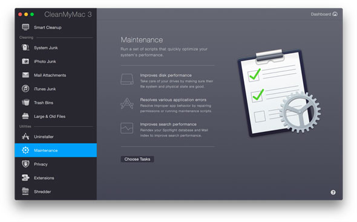The width and height of the screenshot is (357, 222).
Task: Click the disk drive icon beside disk performance
Action: click(x=127, y=79)
